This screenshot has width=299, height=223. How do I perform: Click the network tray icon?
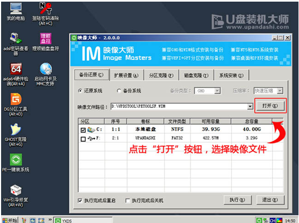tap(266, 220)
